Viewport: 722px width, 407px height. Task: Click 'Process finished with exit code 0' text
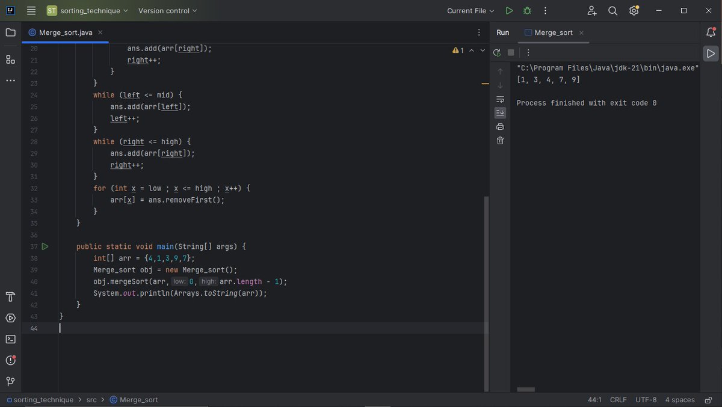coord(587,103)
